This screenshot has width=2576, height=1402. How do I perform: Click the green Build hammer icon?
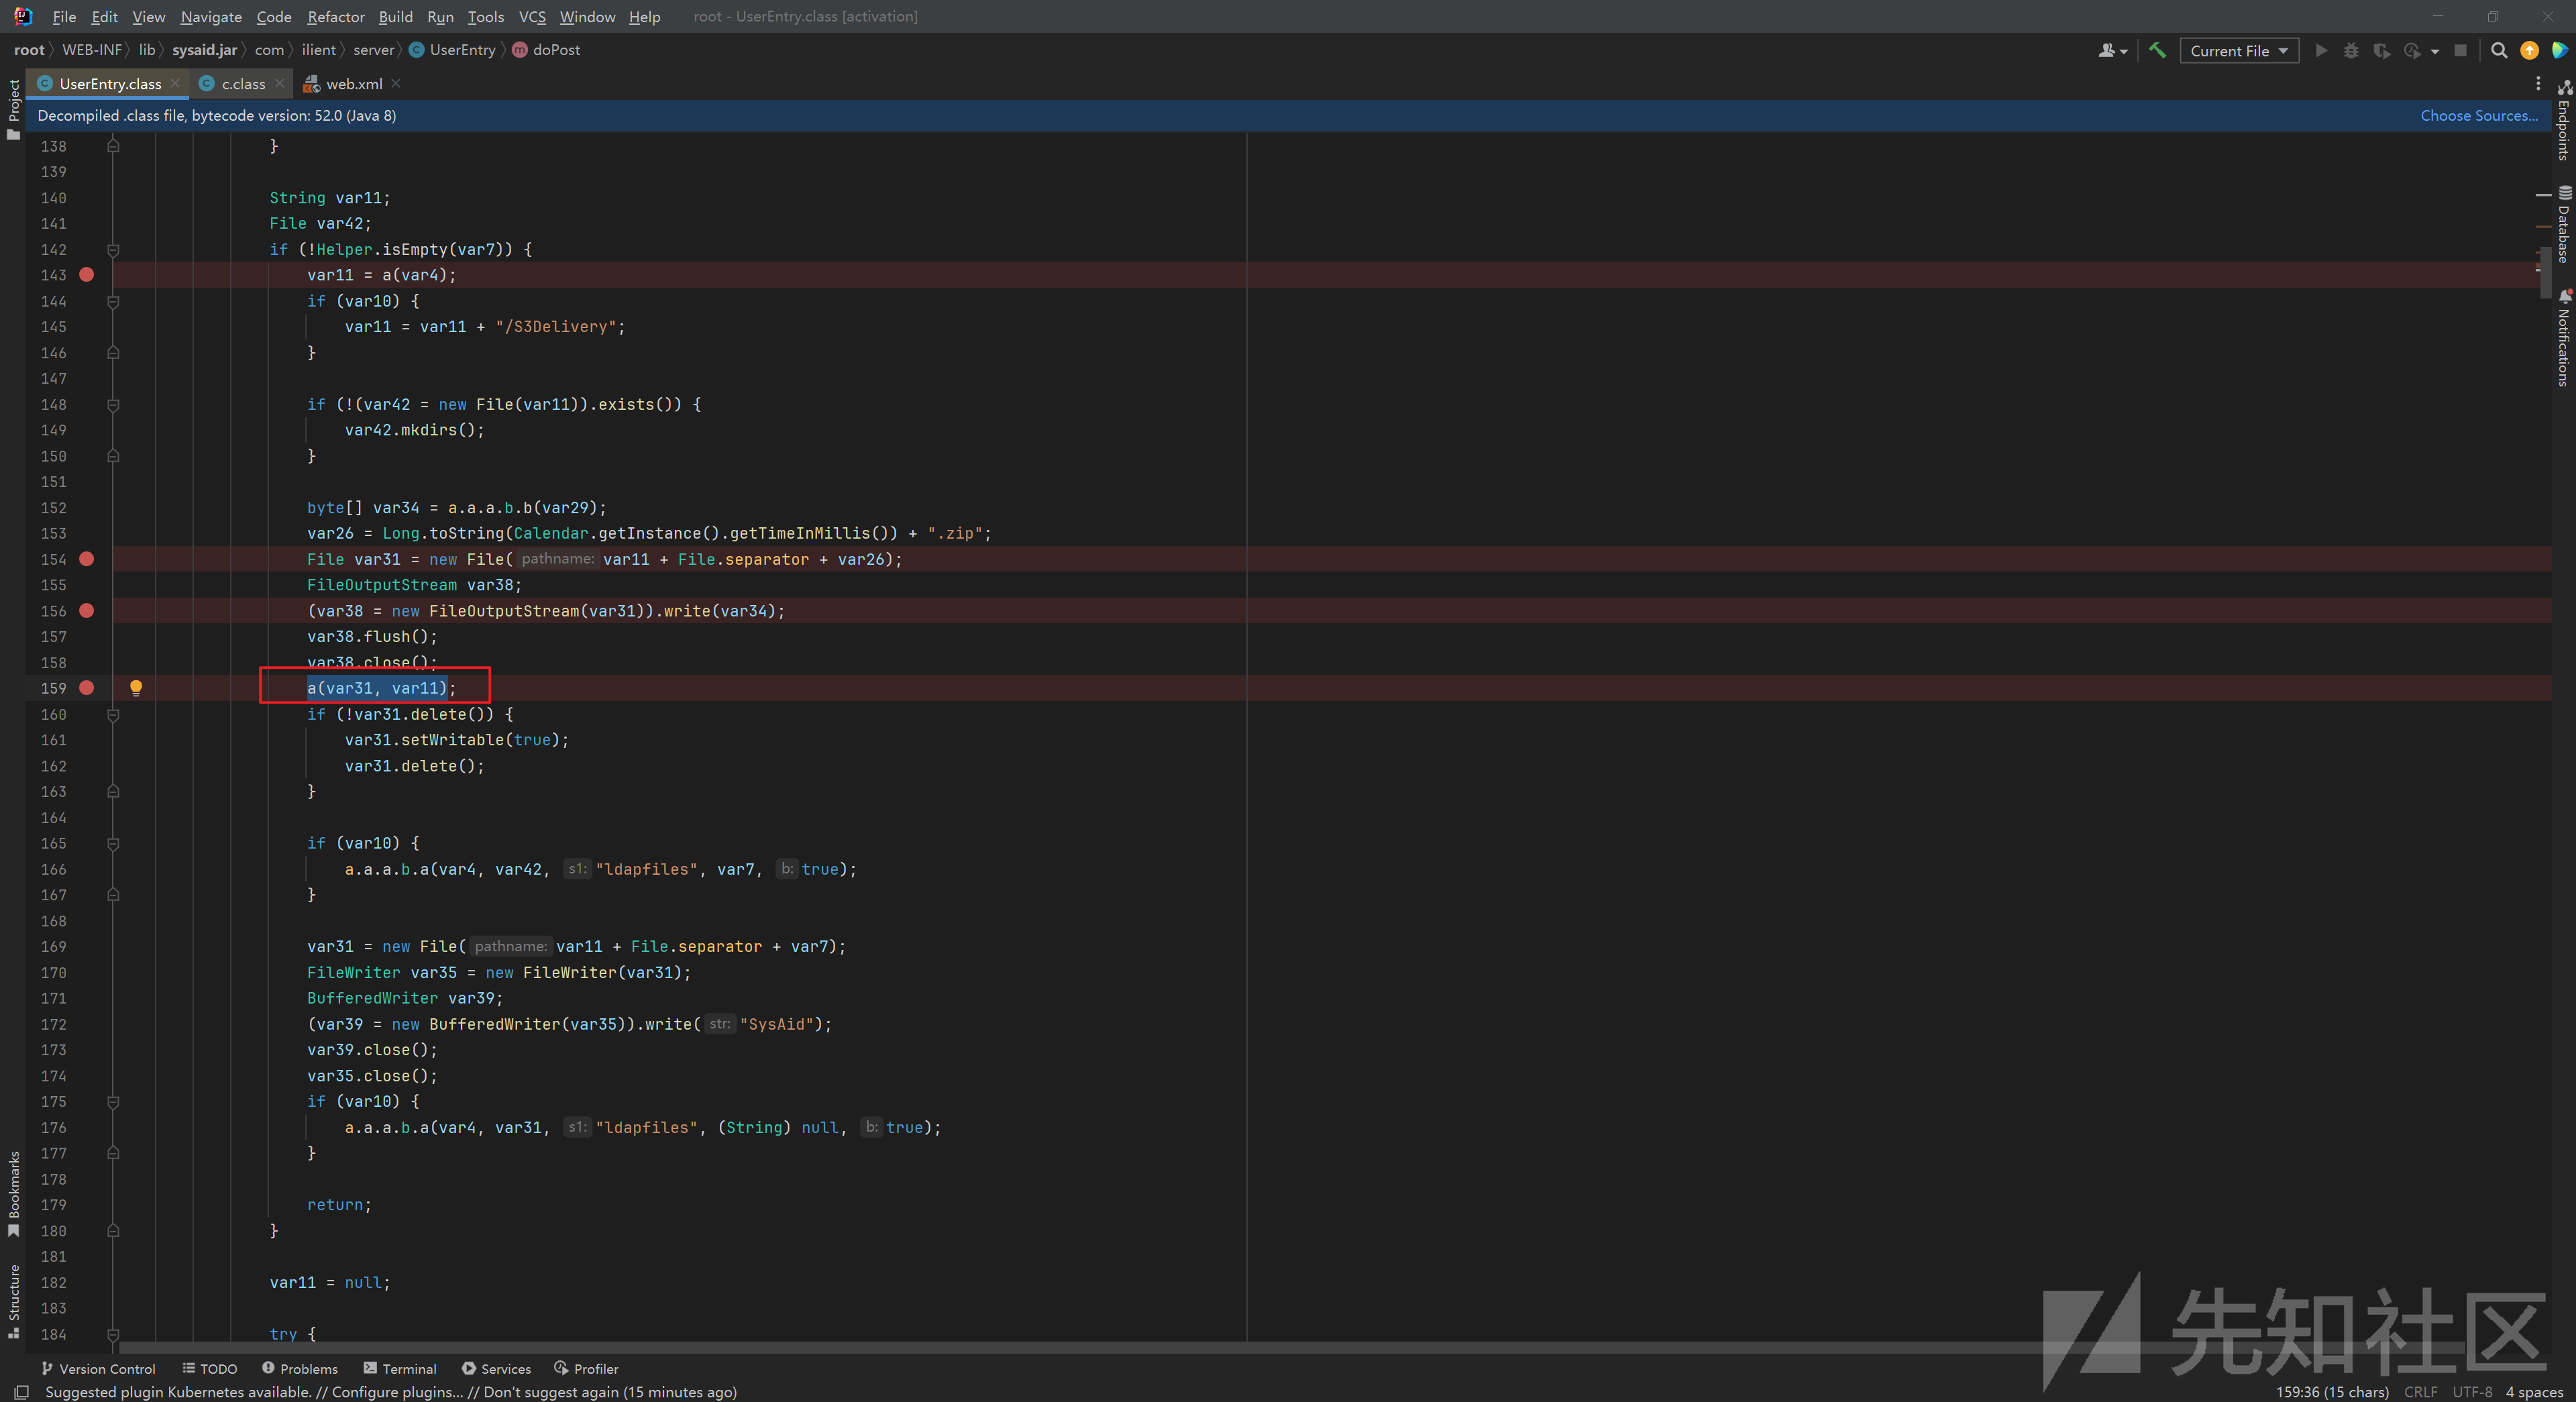(x=2157, y=50)
